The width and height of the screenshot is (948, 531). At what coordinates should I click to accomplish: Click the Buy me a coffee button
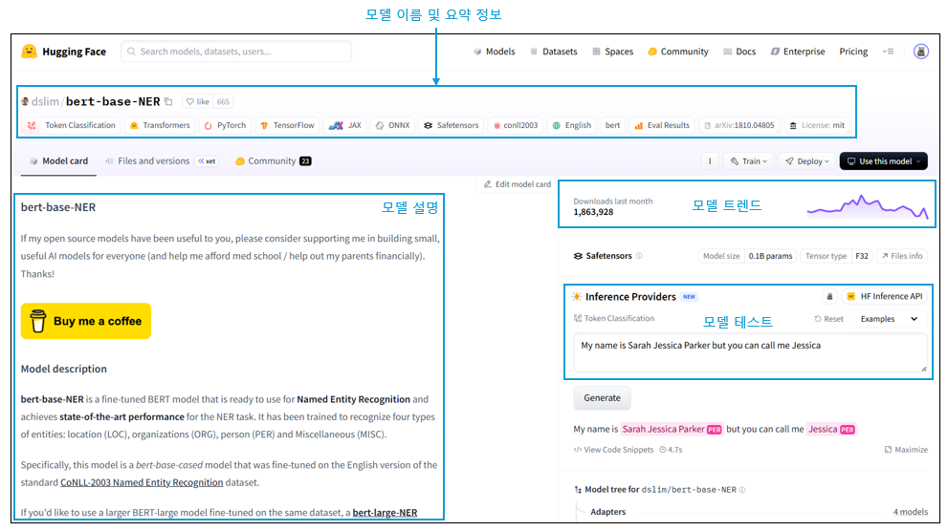tap(86, 321)
